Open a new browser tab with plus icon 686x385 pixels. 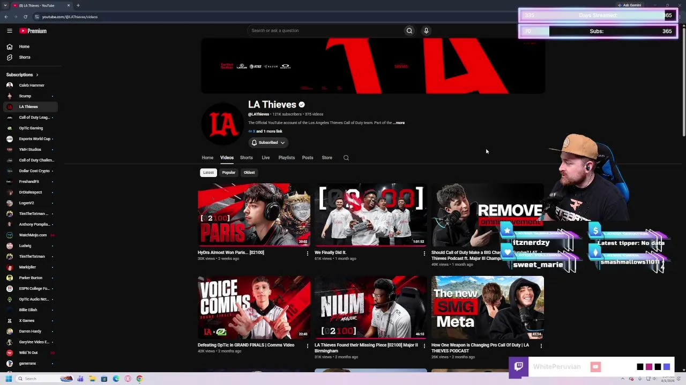(78, 5)
